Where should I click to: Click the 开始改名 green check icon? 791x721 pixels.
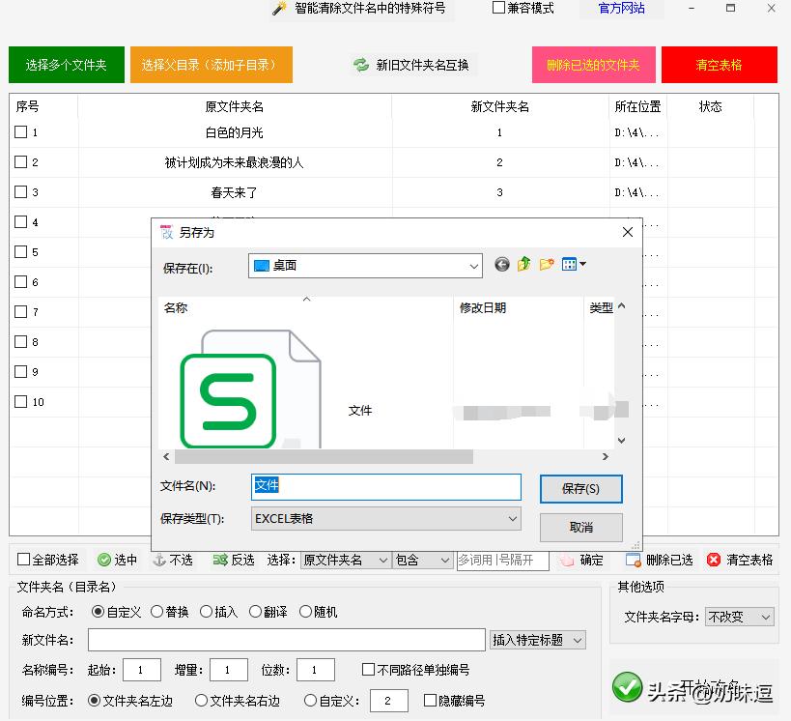[629, 688]
